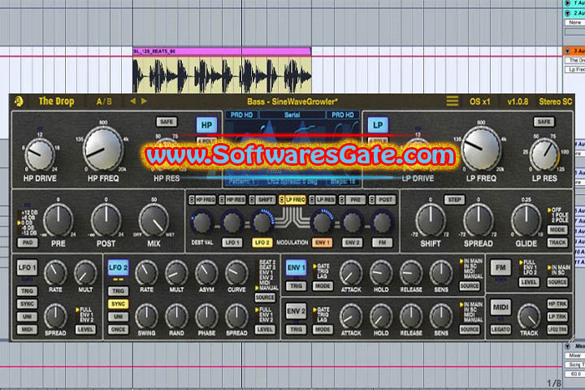This screenshot has height=390, width=585.
Task: Click the DEST VAL modulation knob
Action: coord(201,223)
